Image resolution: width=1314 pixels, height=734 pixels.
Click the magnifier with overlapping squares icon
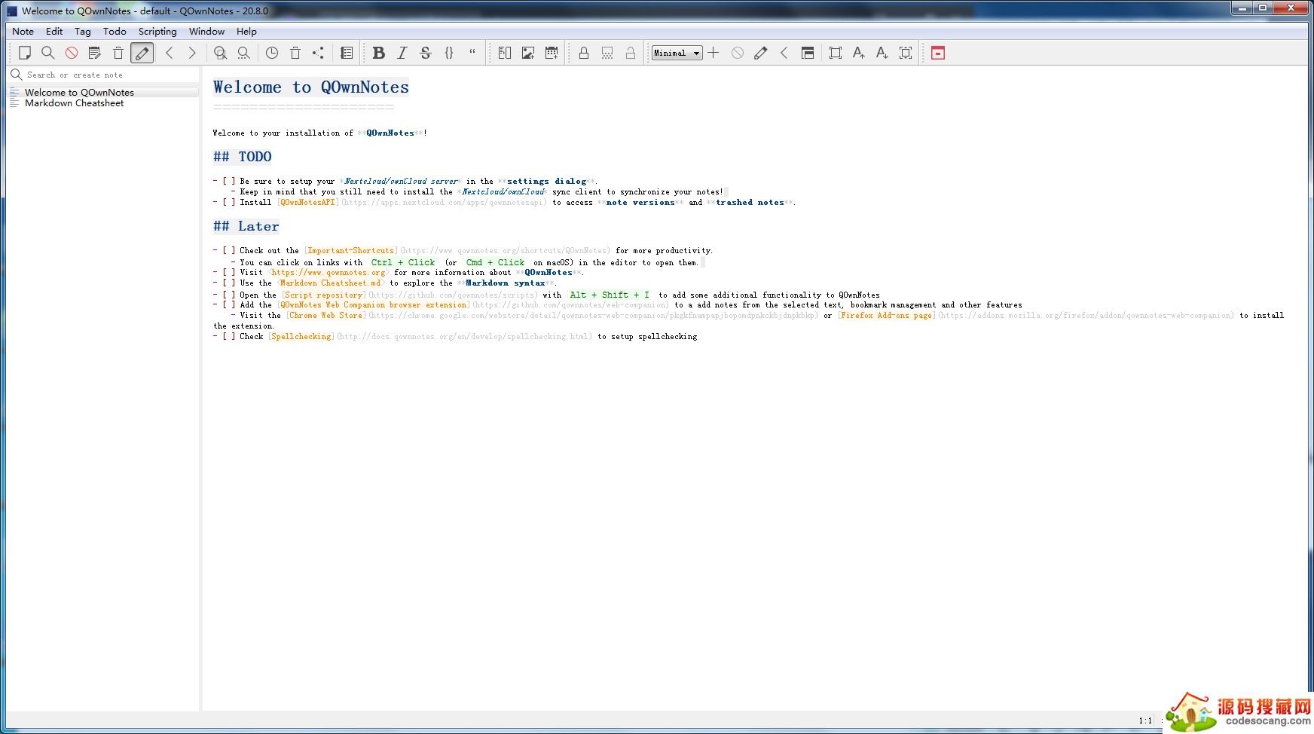pyautogui.click(x=220, y=53)
